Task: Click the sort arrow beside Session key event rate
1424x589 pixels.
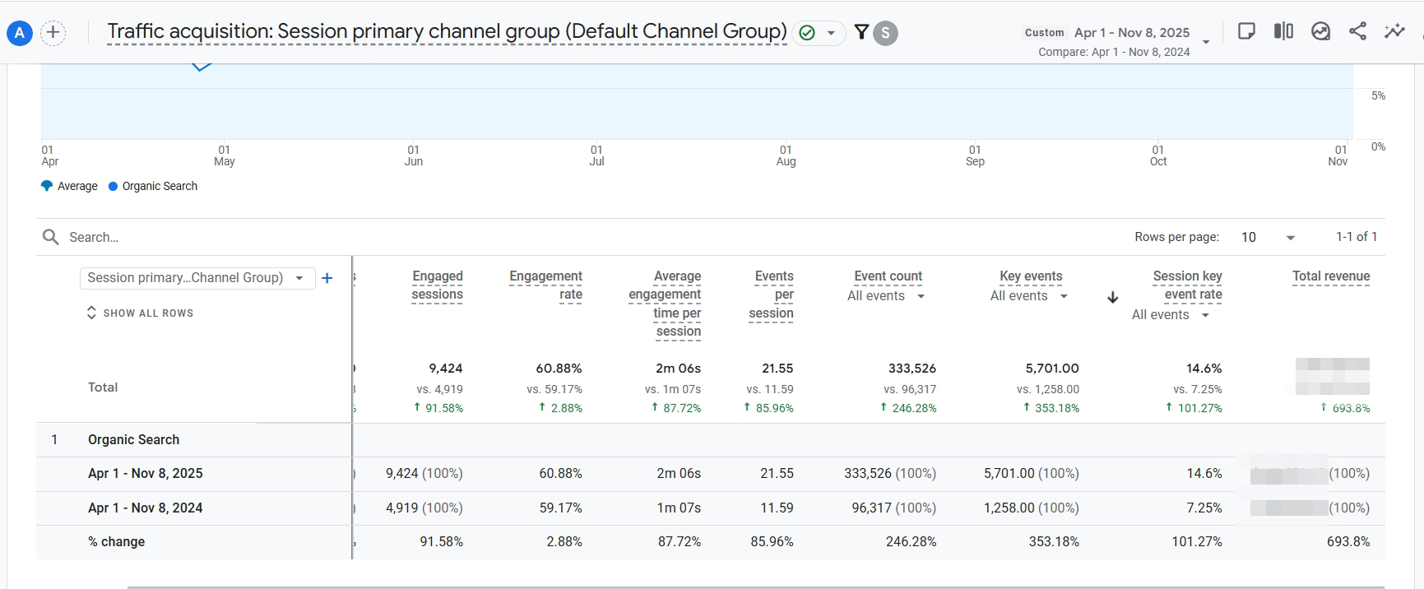Action: click(1112, 297)
